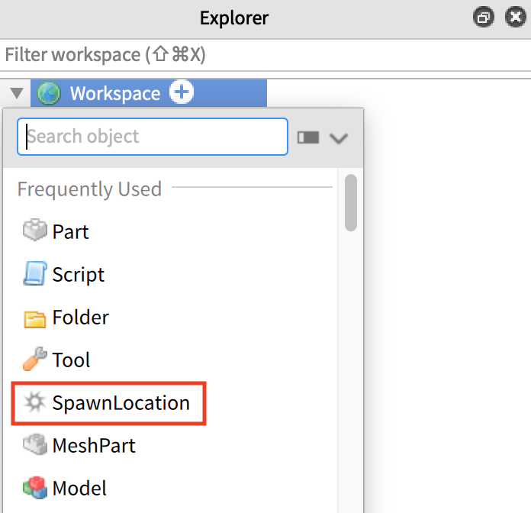Click the SpawnLocation star icon
Image resolution: width=531 pixels, height=513 pixels.
click(x=34, y=402)
